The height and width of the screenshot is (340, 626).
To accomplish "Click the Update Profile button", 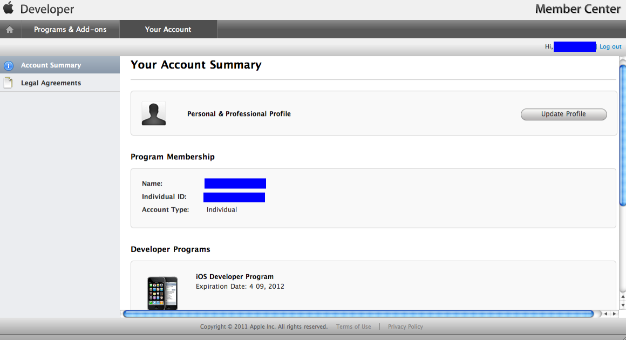I will pyautogui.click(x=564, y=114).
